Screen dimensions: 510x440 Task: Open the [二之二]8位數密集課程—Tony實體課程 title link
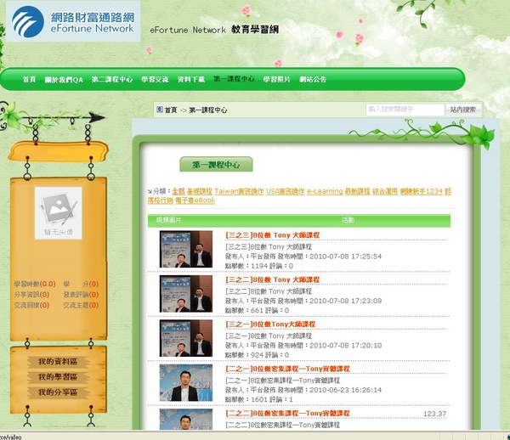point(287,413)
